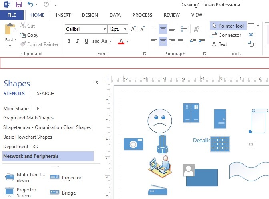The image size is (269, 199).
Task: Open Basic Flowchart Shapes stencil
Action: [28, 137]
